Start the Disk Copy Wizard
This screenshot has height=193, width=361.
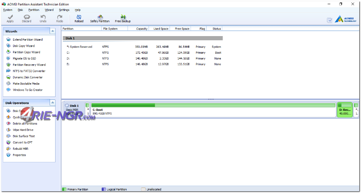tap(24, 46)
